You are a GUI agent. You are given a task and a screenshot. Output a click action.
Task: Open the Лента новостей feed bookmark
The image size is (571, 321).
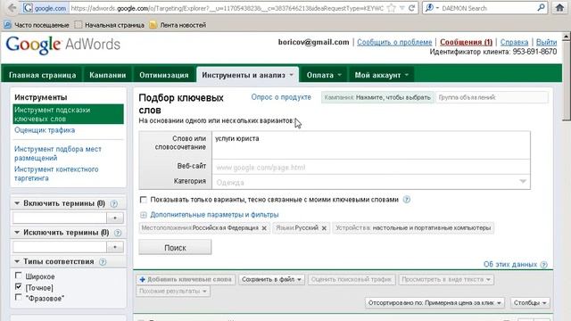(x=178, y=25)
